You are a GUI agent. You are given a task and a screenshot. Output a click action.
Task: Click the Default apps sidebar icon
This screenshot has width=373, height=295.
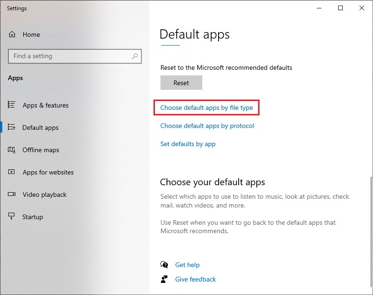coord(12,127)
